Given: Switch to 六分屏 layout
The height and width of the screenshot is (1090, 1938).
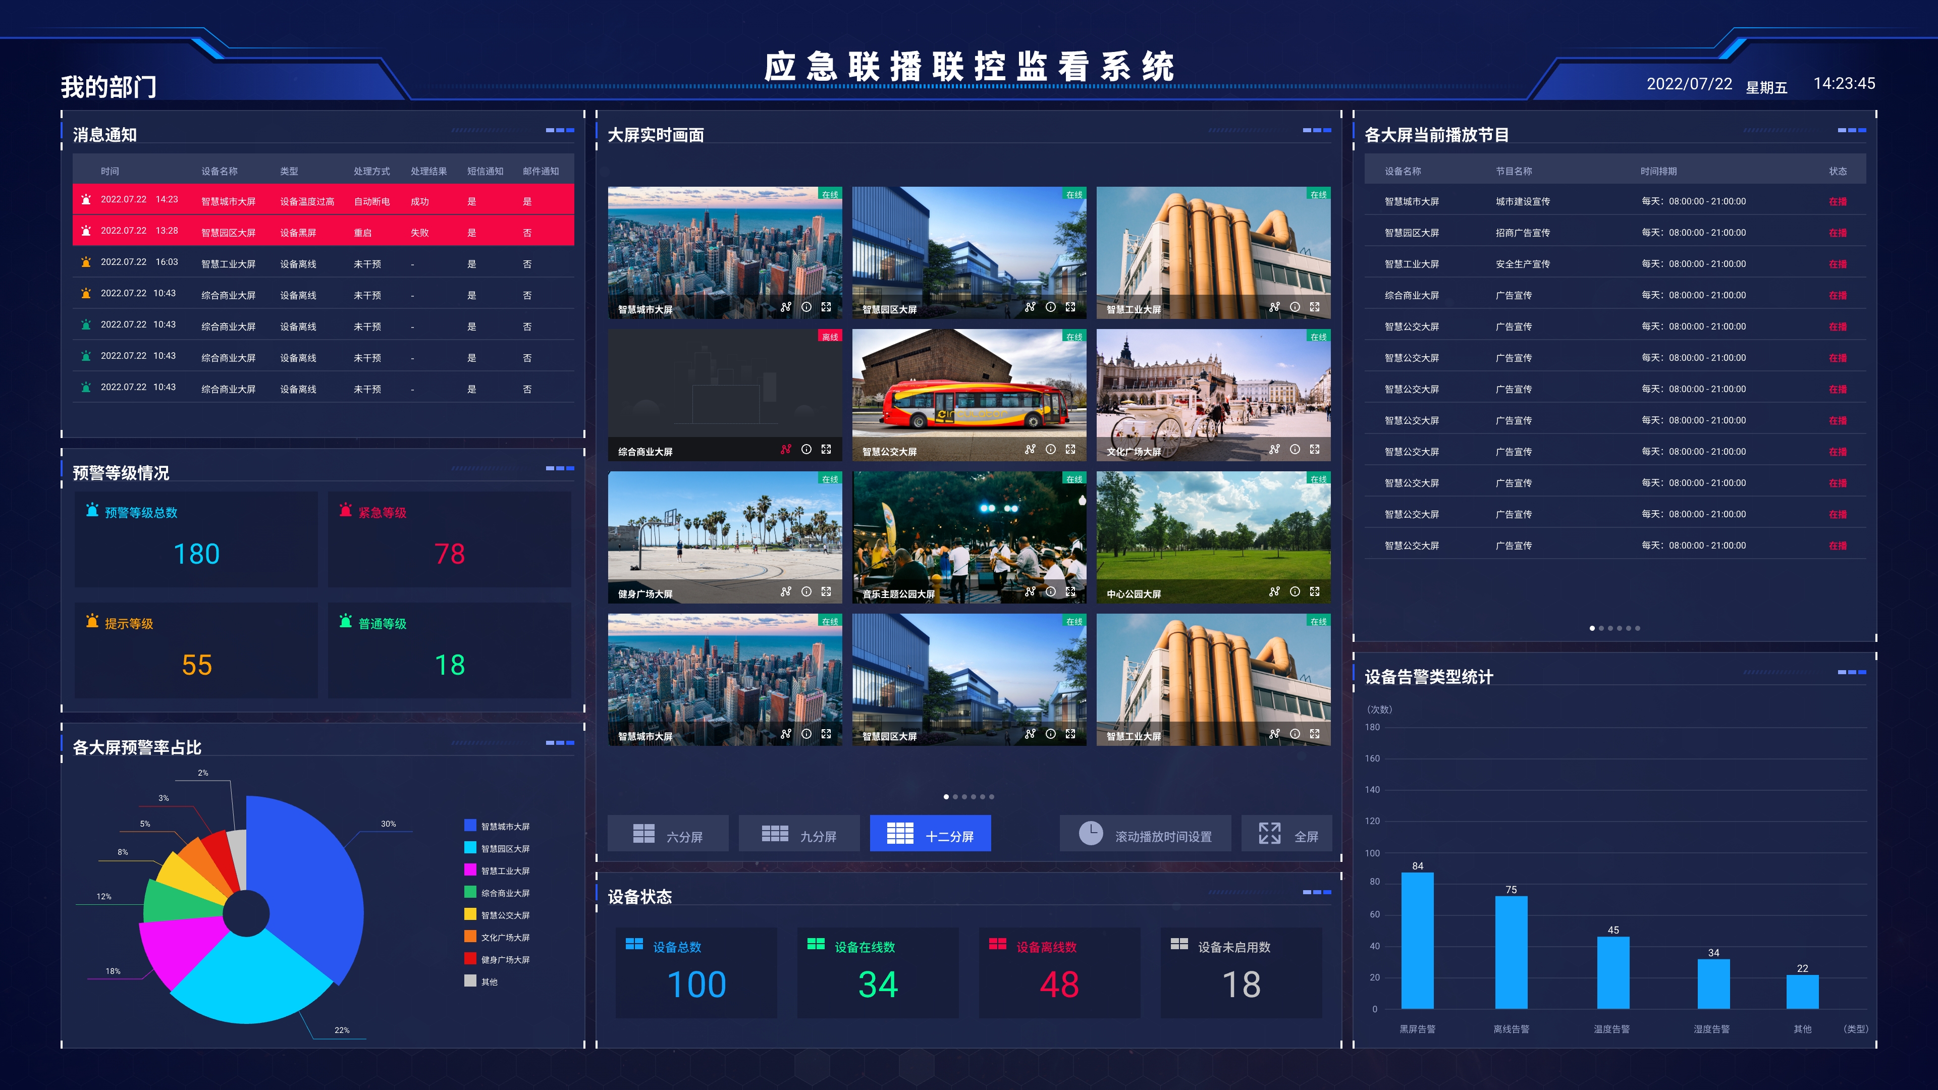Looking at the screenshot, I should (x=667, y=834).
